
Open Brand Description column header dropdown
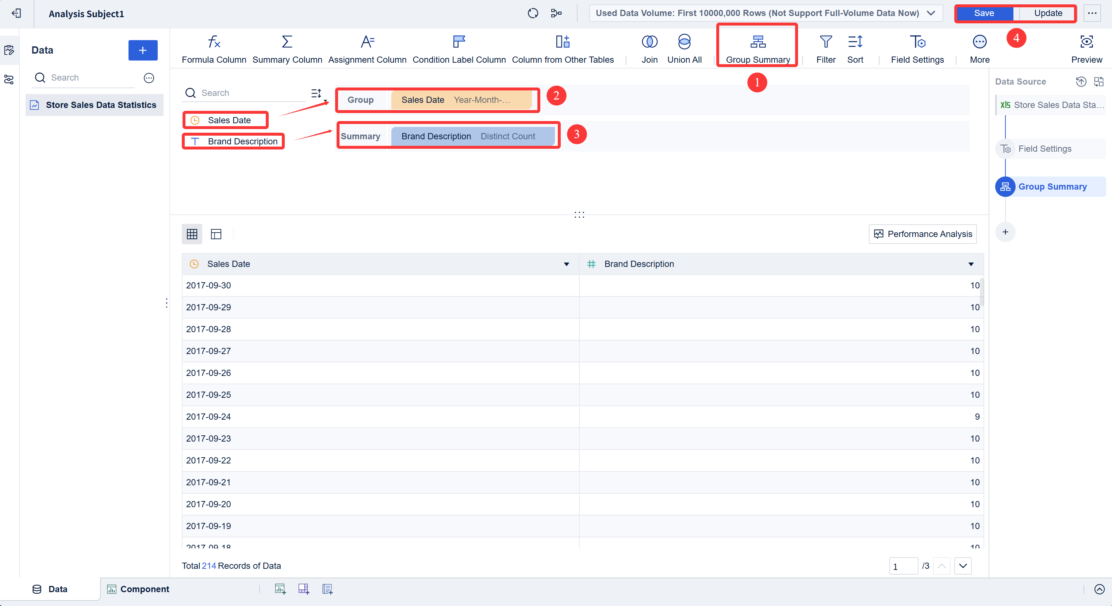pyautogui.click(x=971, y=264)
